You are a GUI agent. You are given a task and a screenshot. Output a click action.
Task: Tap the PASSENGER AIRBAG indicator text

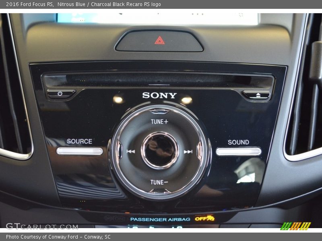160,219
